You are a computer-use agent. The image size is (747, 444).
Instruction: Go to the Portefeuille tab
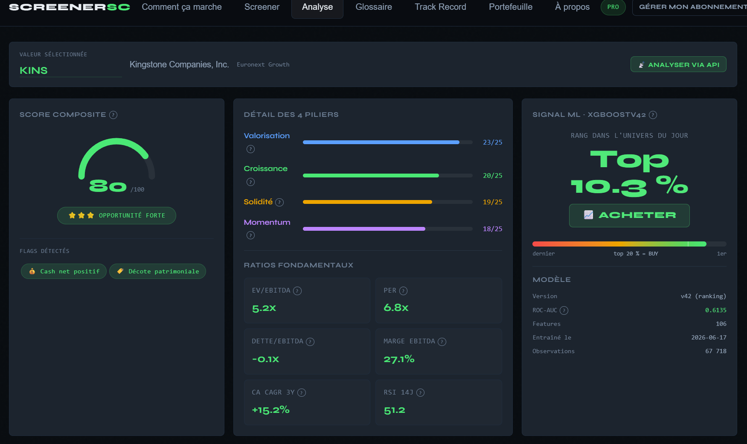point(511,7)
